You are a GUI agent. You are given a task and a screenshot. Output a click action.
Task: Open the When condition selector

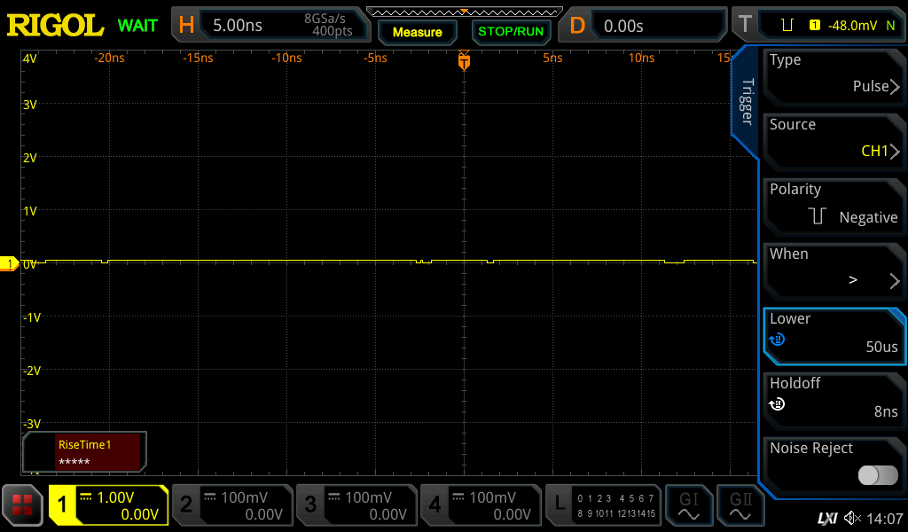pos(834,269)
